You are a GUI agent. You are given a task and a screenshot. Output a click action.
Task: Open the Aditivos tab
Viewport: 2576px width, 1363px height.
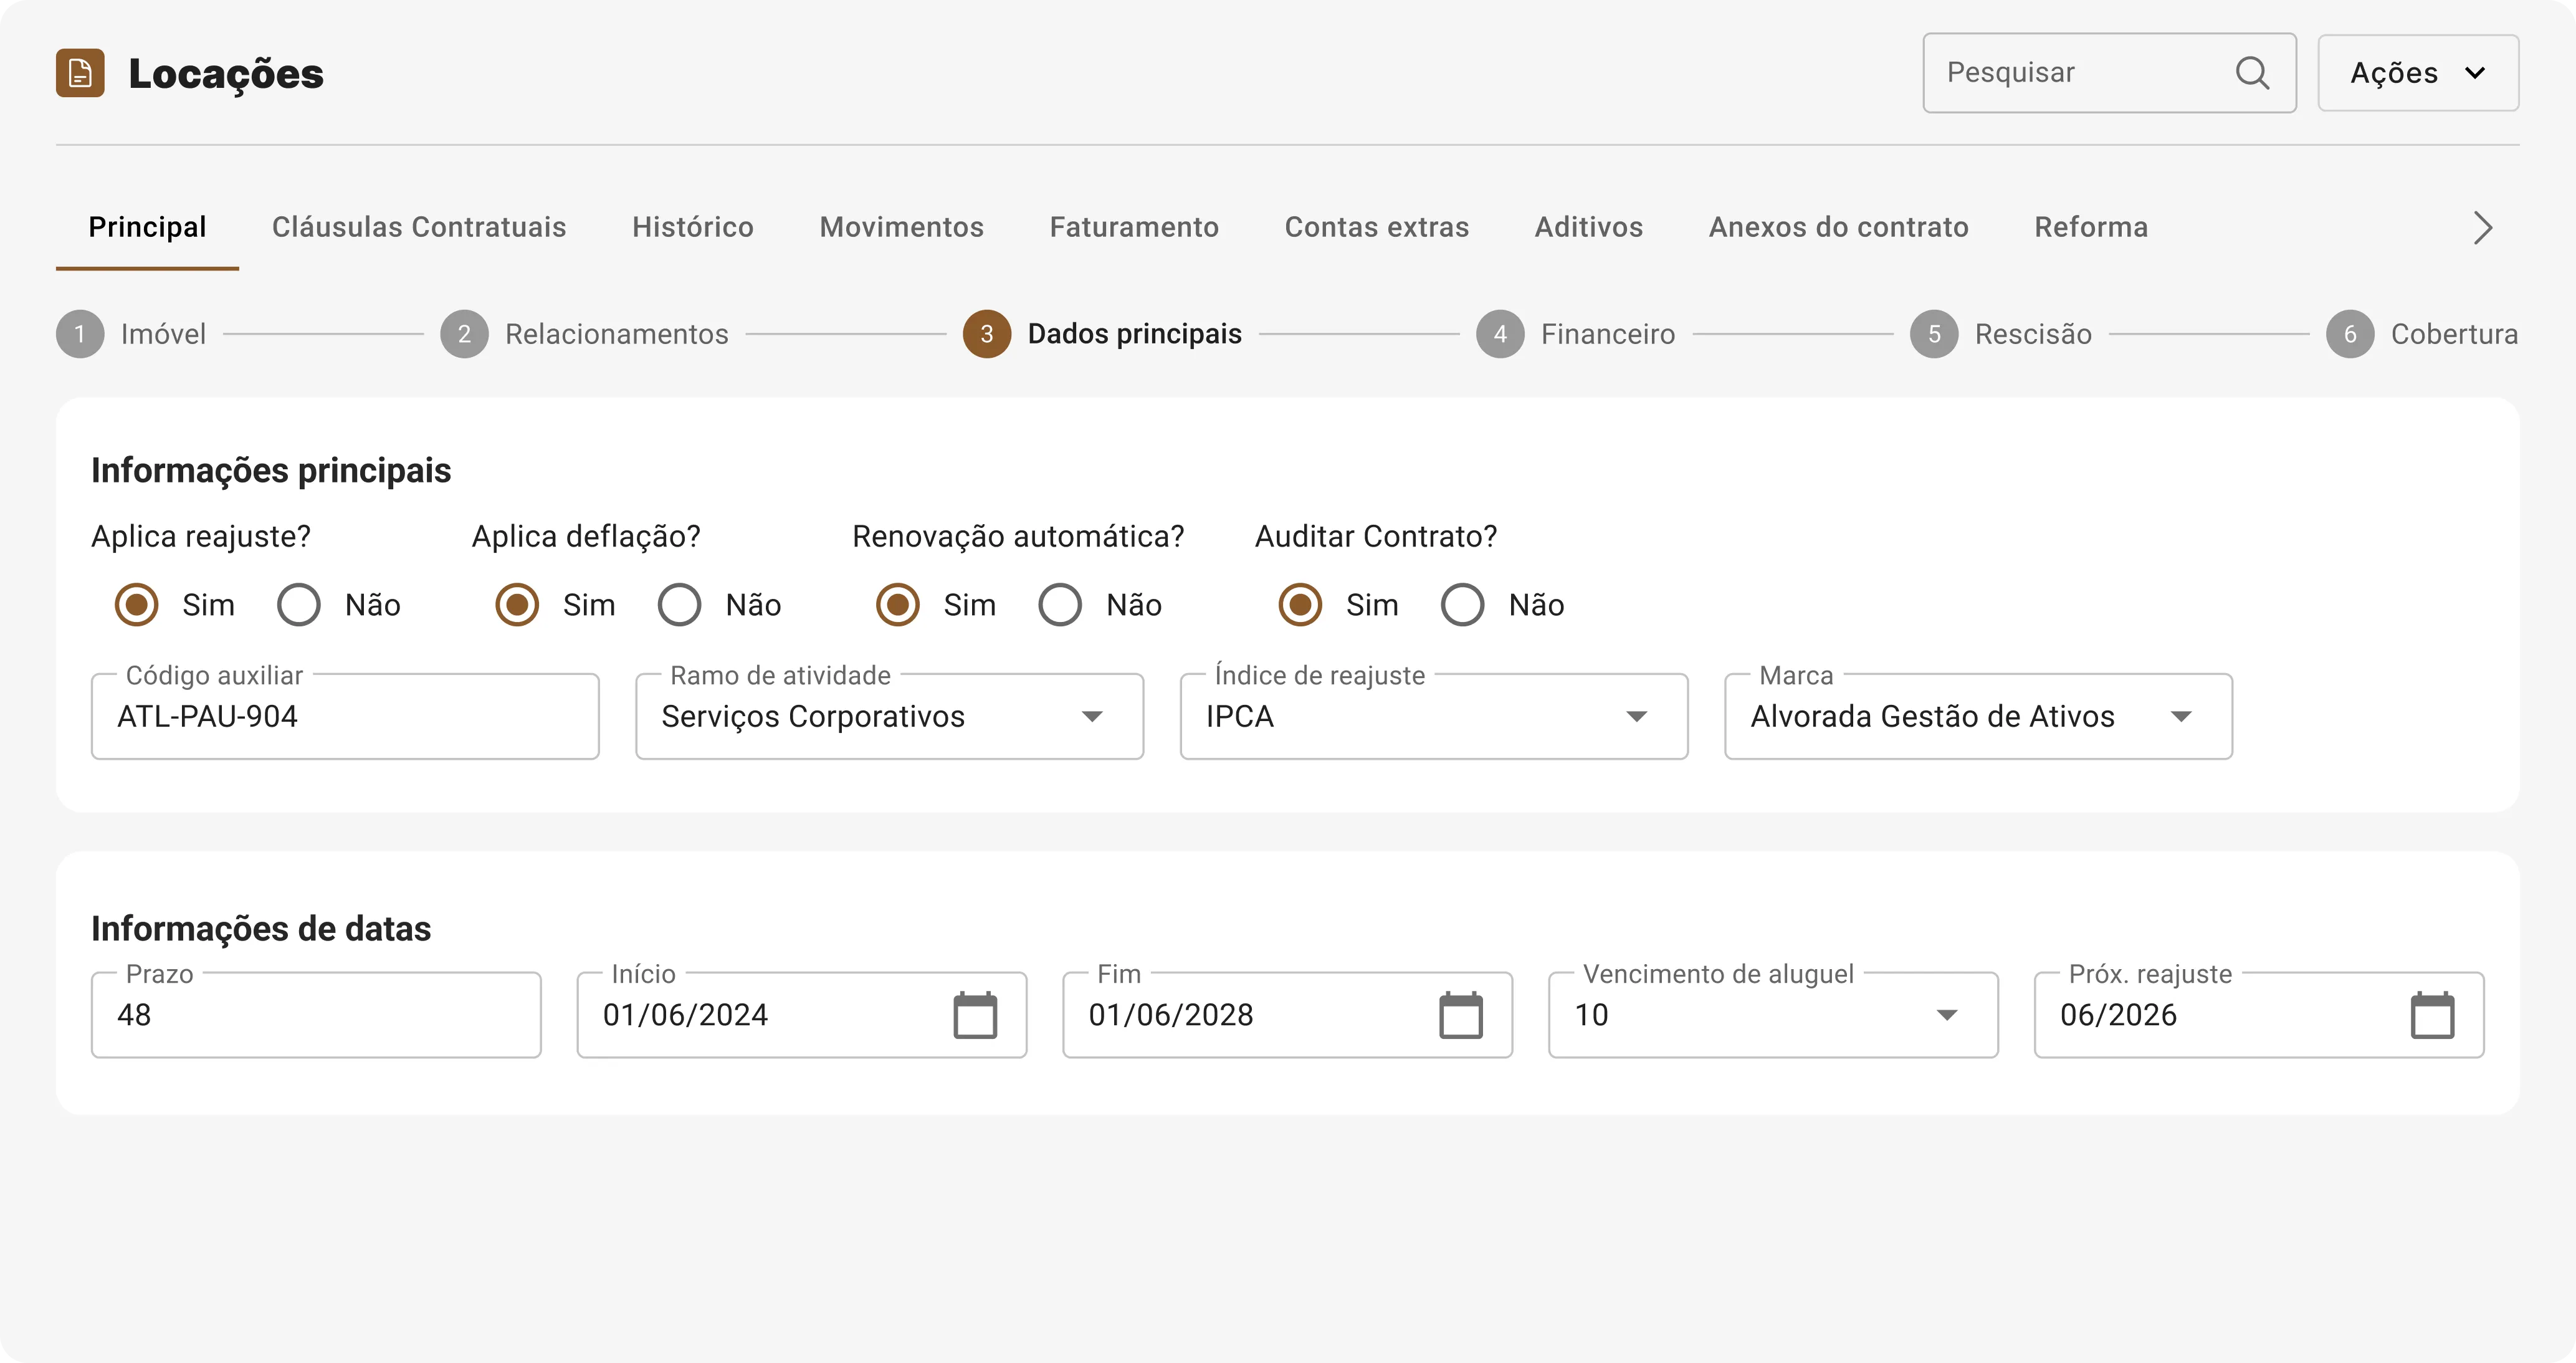click(x=1589, y=227)
